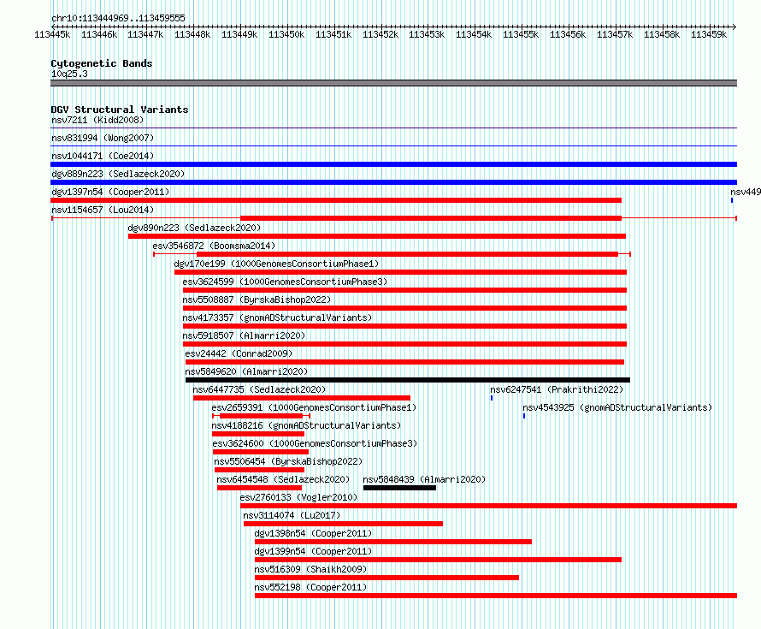Select the red bar under nsv6447735
761x629 pixels.
coord(301,398)
